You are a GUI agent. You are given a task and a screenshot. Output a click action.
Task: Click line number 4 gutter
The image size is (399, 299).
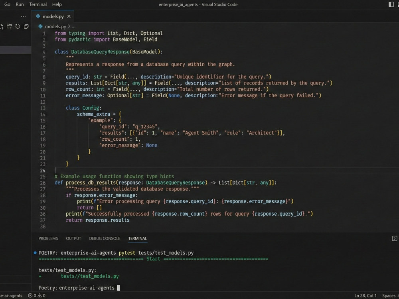coord(44,52)
